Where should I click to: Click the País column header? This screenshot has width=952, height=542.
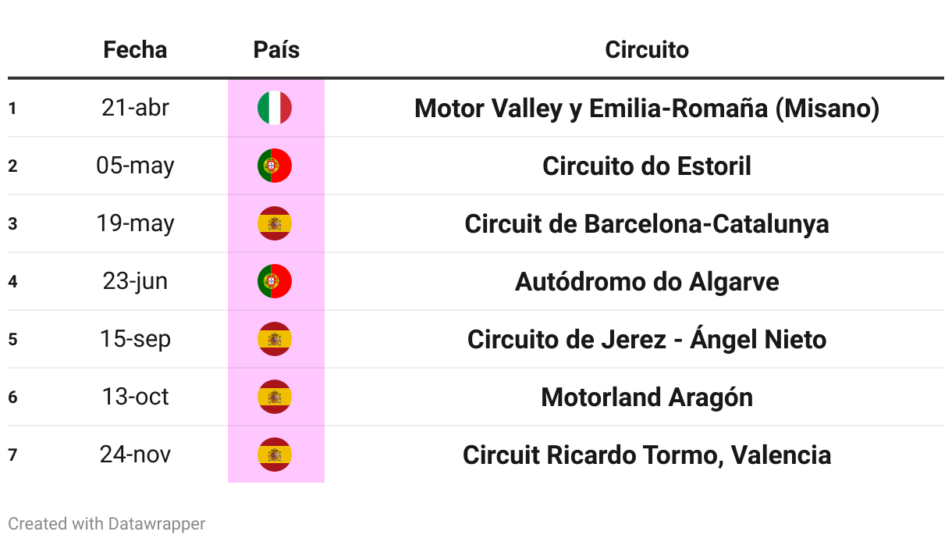point(276,50)
